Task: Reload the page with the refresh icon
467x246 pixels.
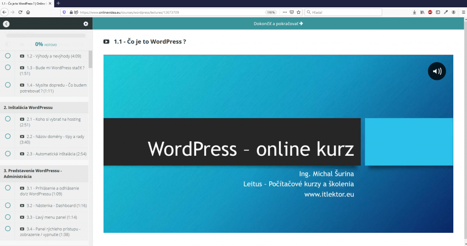Action: 20,12
